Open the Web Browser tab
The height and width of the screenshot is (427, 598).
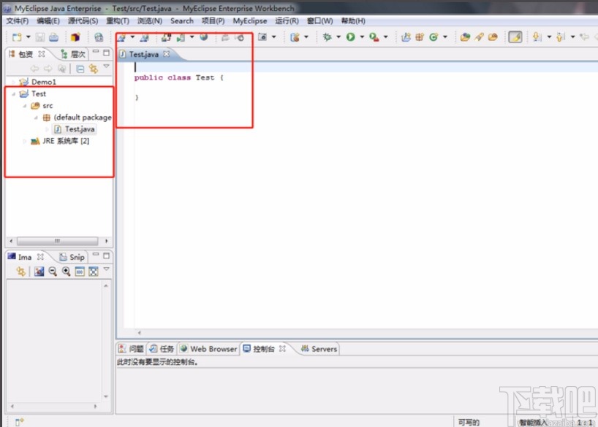point(208,349)
